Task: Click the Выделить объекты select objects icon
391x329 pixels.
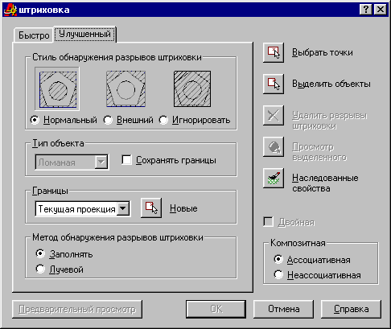Action: [274, 84]
